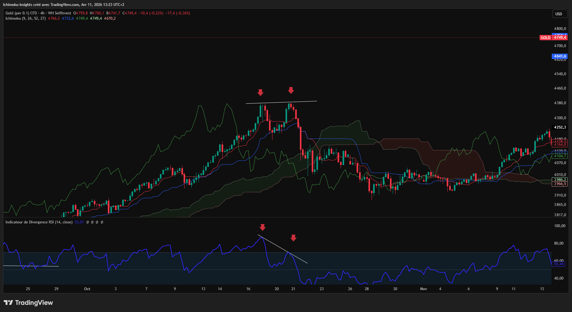
Task: Select the short white horizontal line on RSI
Action: click(x=31, y=266)
